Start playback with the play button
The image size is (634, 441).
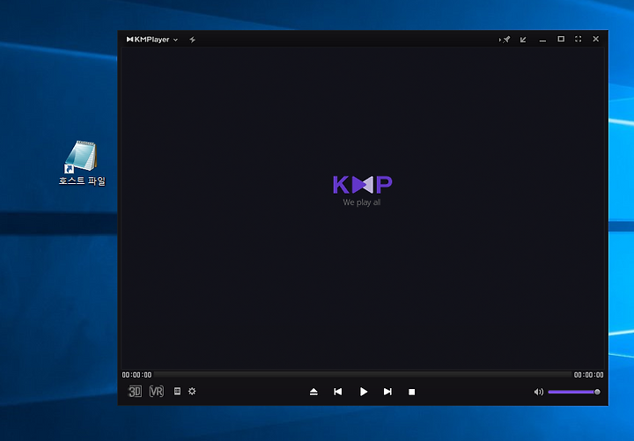[x=364, y=392]
